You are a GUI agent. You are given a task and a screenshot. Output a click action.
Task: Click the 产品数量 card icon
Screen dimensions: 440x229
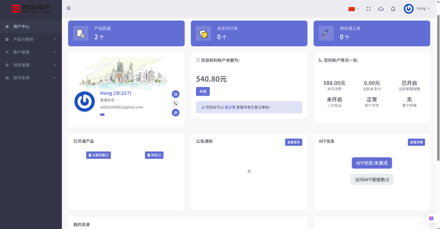point(80,33)
